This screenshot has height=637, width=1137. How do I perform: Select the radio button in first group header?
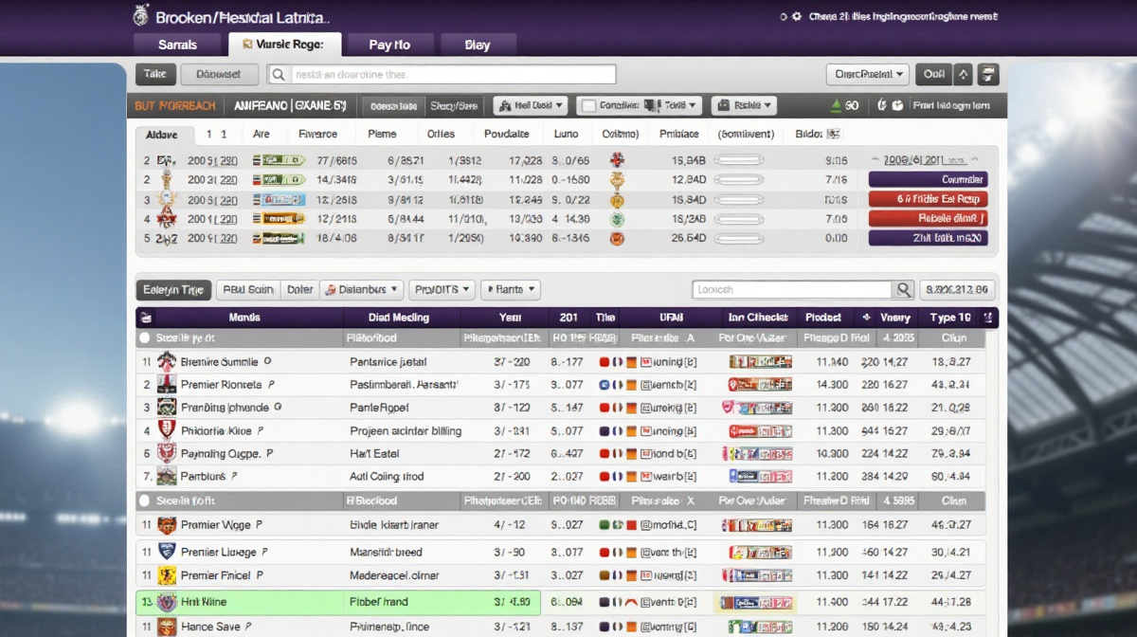(145, 337)
